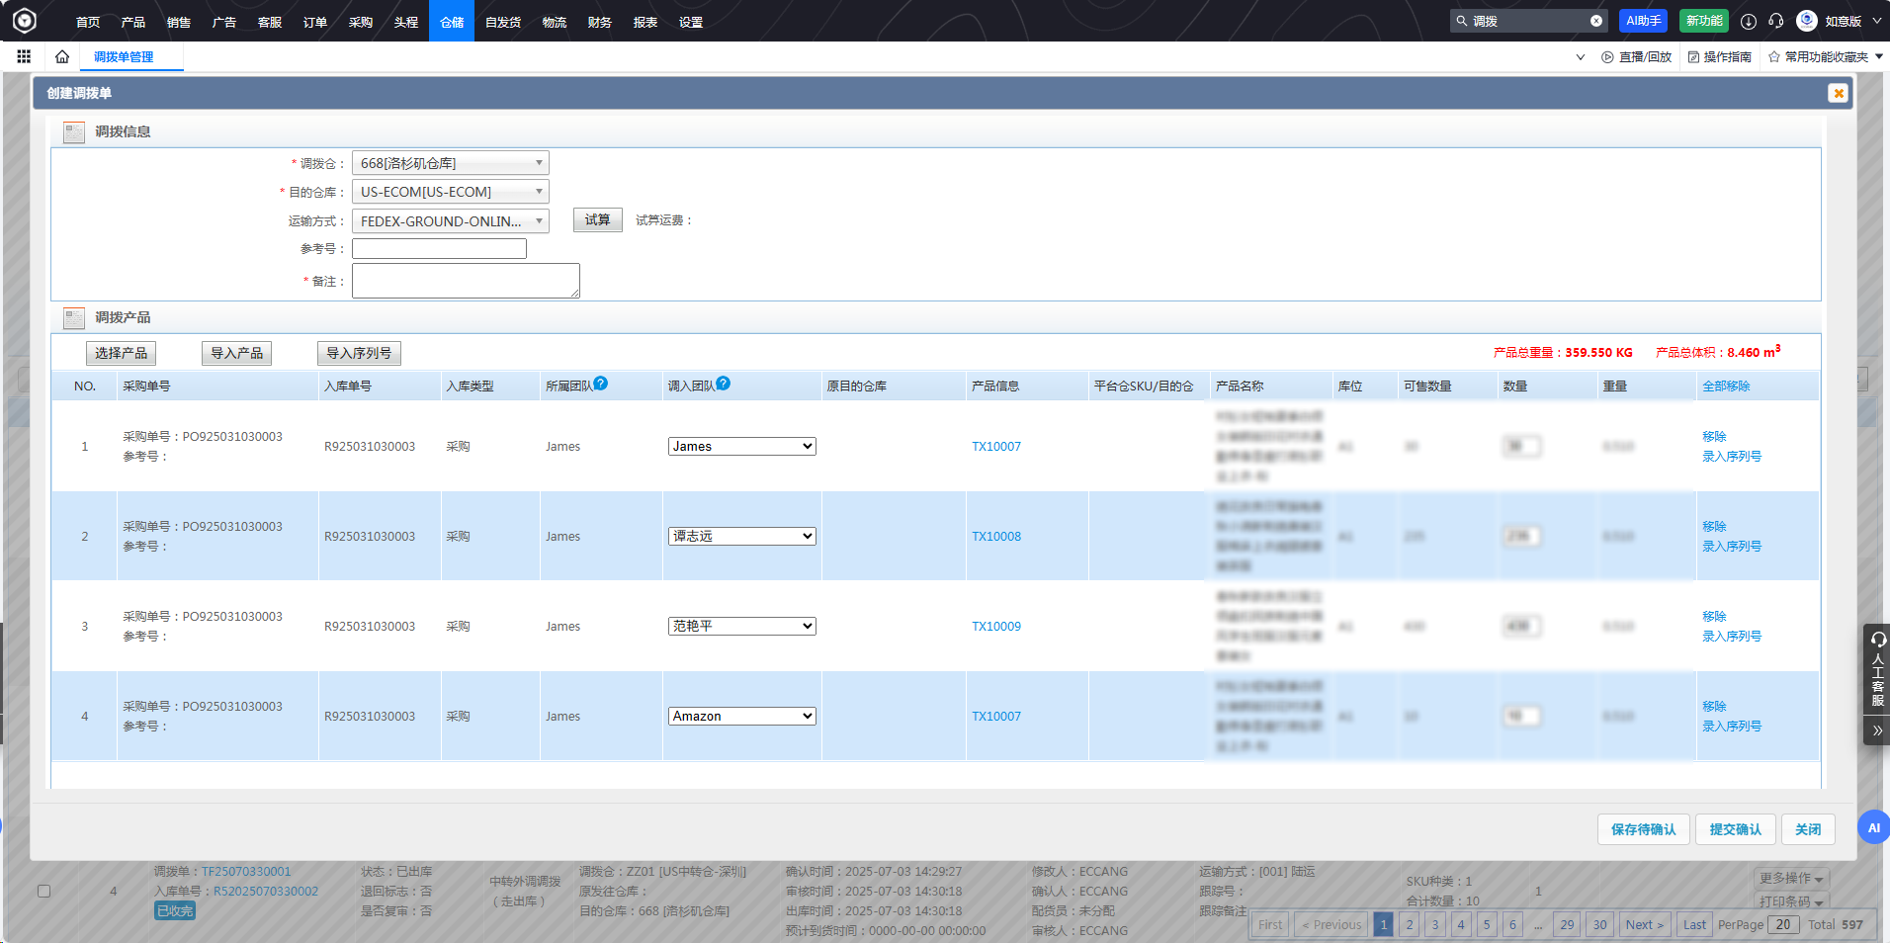Screen dimensions: 1890x943
Task: Click the TX10008 product link
Action: (x=995, y=537)
